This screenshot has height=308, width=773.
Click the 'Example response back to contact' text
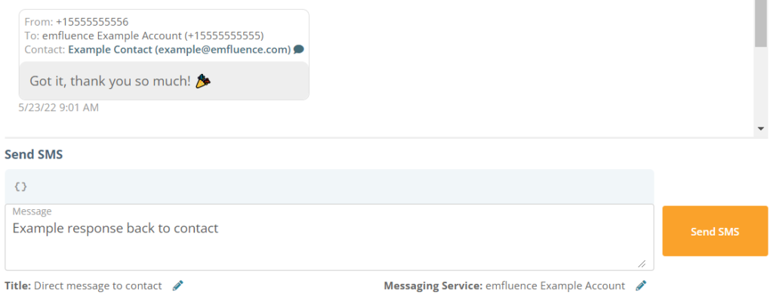point(115,228)
